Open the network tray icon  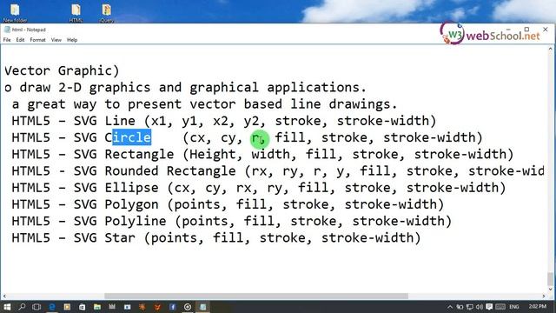point(469,307)
